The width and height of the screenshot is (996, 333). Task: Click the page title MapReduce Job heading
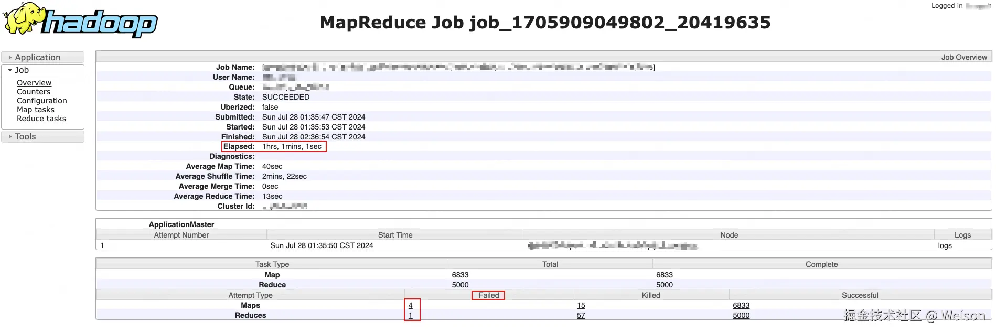[545, 23]
